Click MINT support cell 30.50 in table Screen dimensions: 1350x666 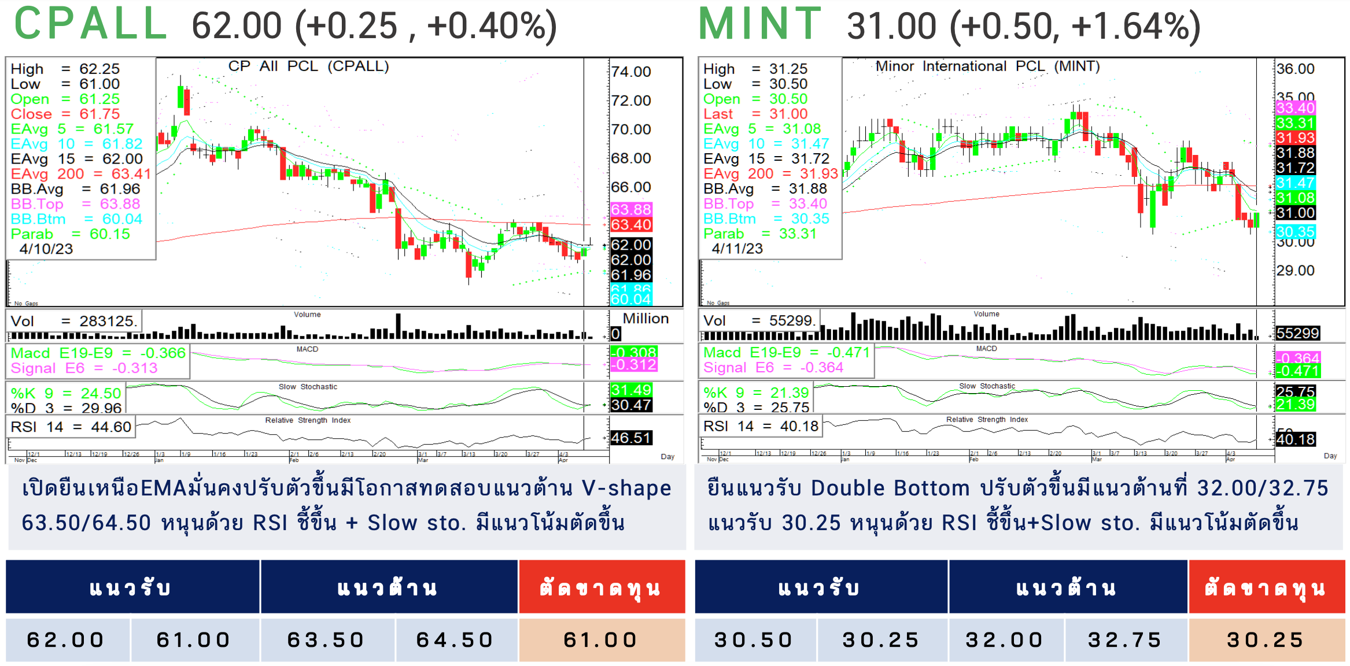755,640
